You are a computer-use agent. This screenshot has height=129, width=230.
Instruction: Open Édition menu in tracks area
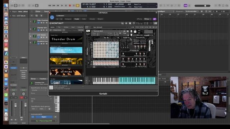point(38,11)
